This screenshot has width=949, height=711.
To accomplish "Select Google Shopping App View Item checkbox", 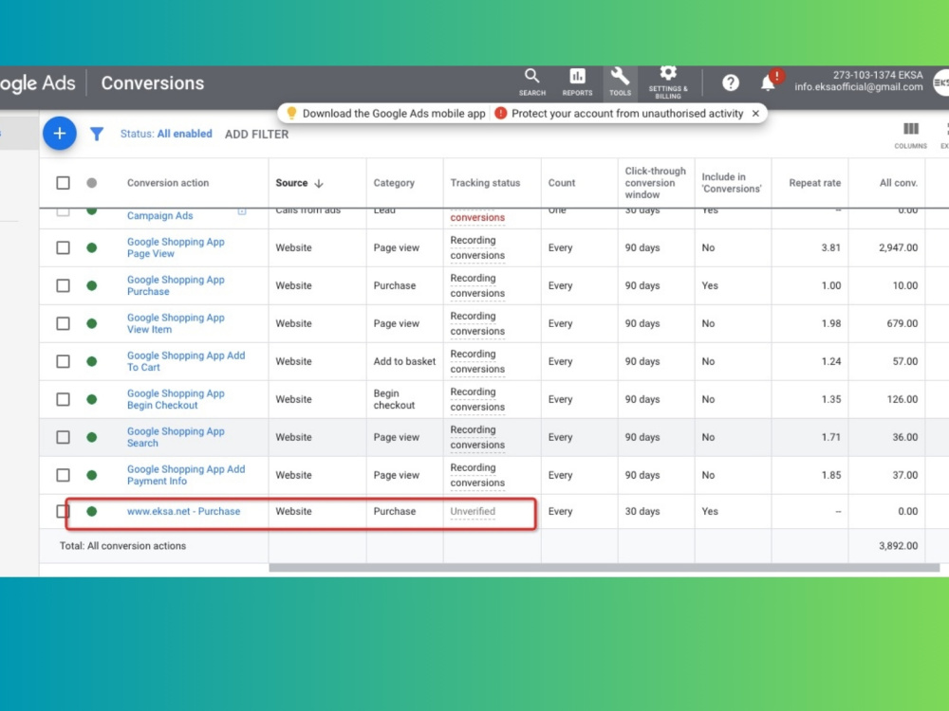I will 63,323.
